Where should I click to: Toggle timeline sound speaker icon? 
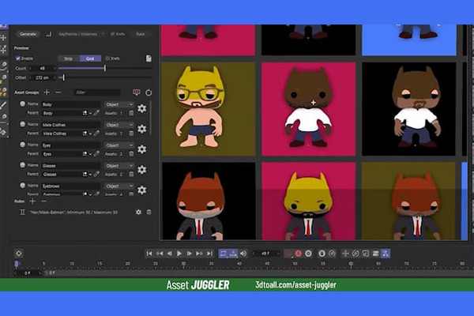[x=243, y=254]
